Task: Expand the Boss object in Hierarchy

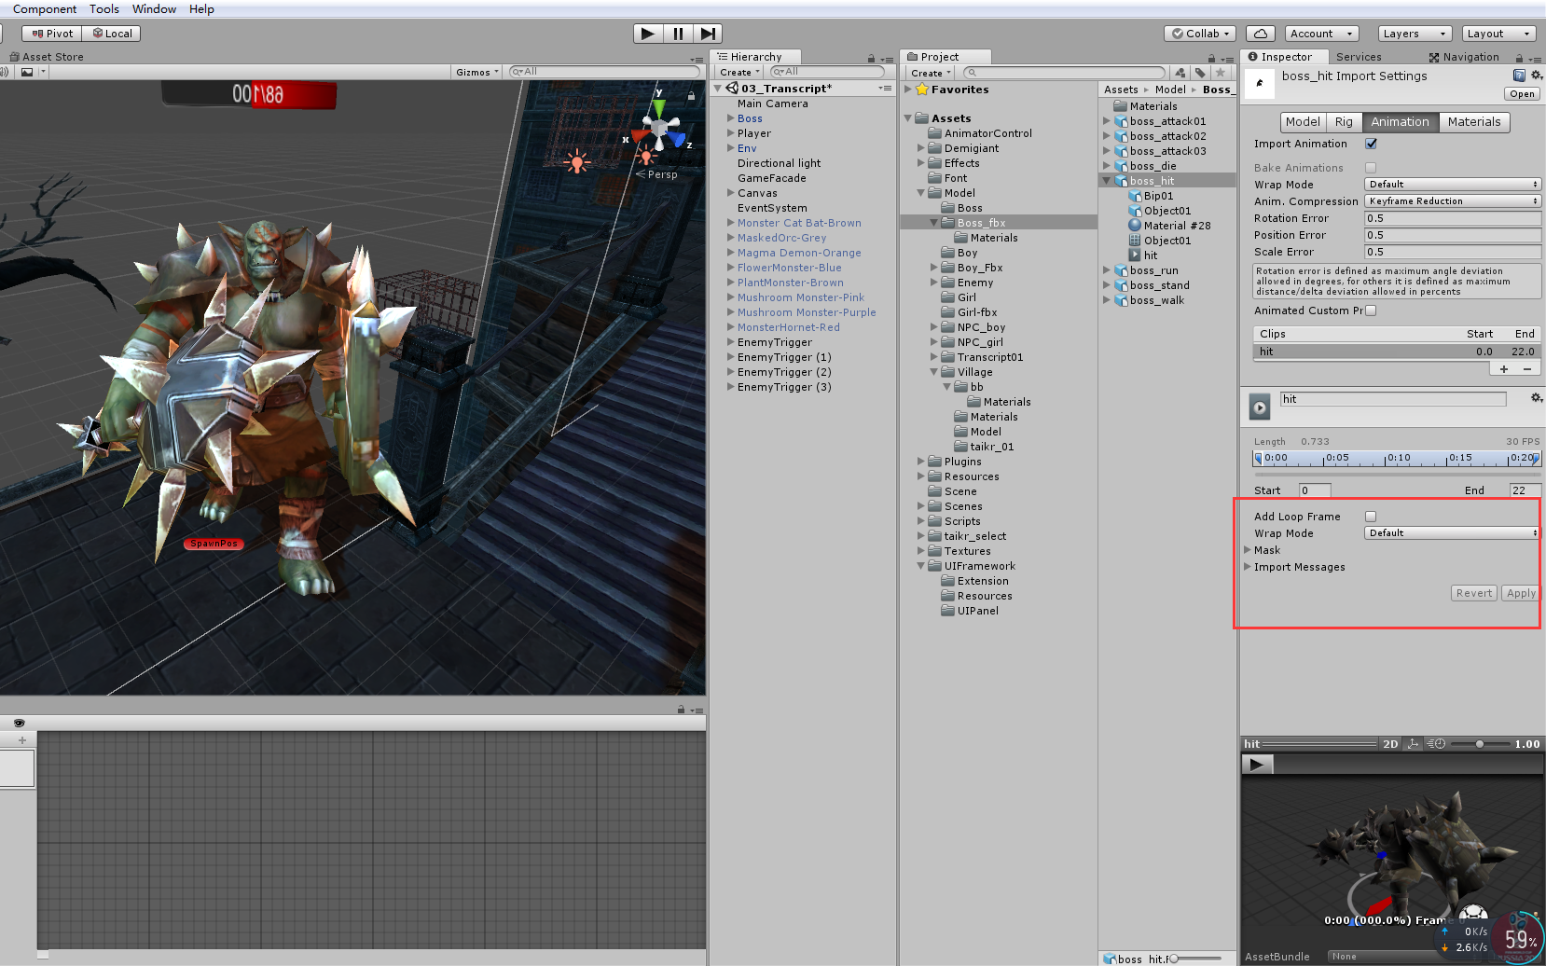Action: point(731,118)
